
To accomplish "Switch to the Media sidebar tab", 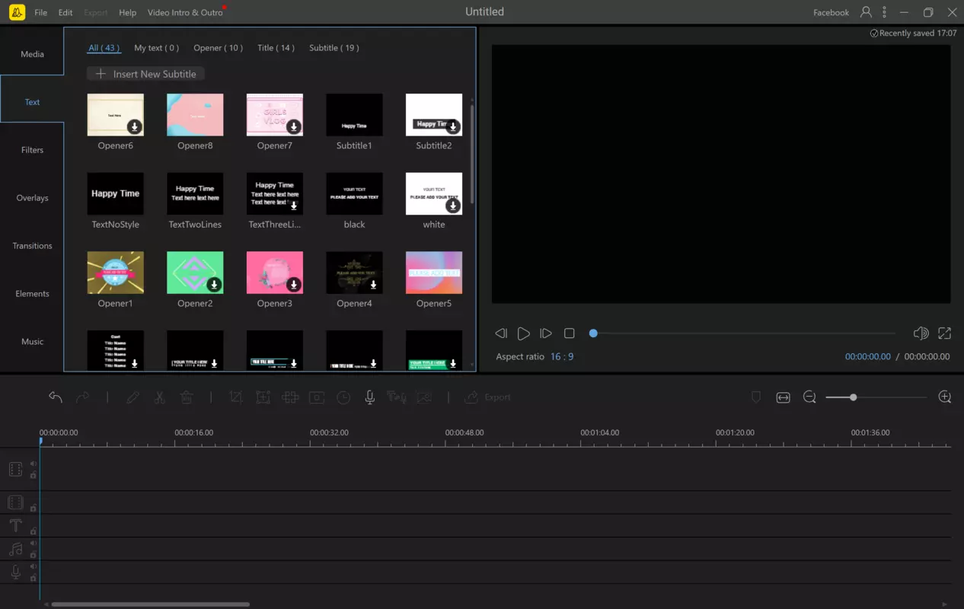I will [x=32, y=54].
